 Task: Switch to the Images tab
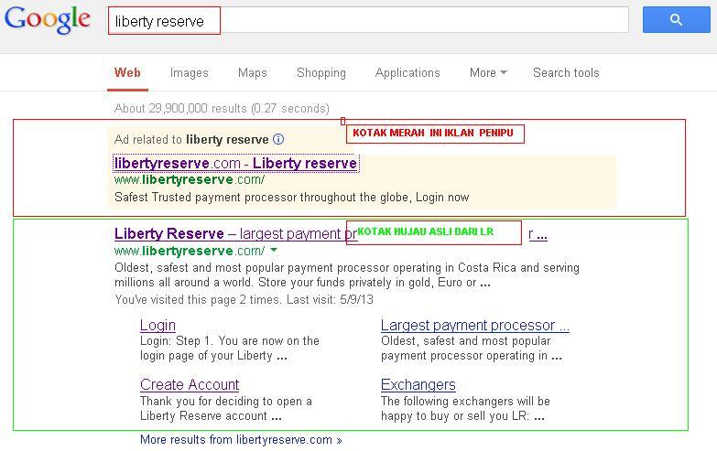(189, 72)
